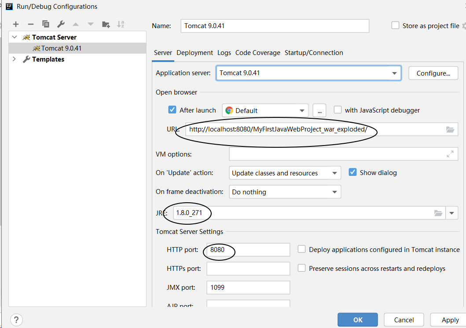The image size is (466, 328).
Task: Confirm with the OK button
Action: tap(357, 320)
